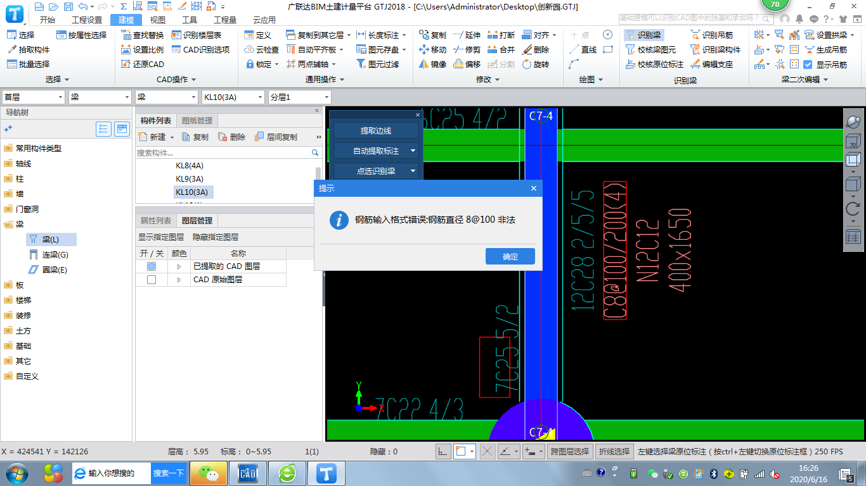
Task: Open 3D view cube icon
Action: point(853,140)
